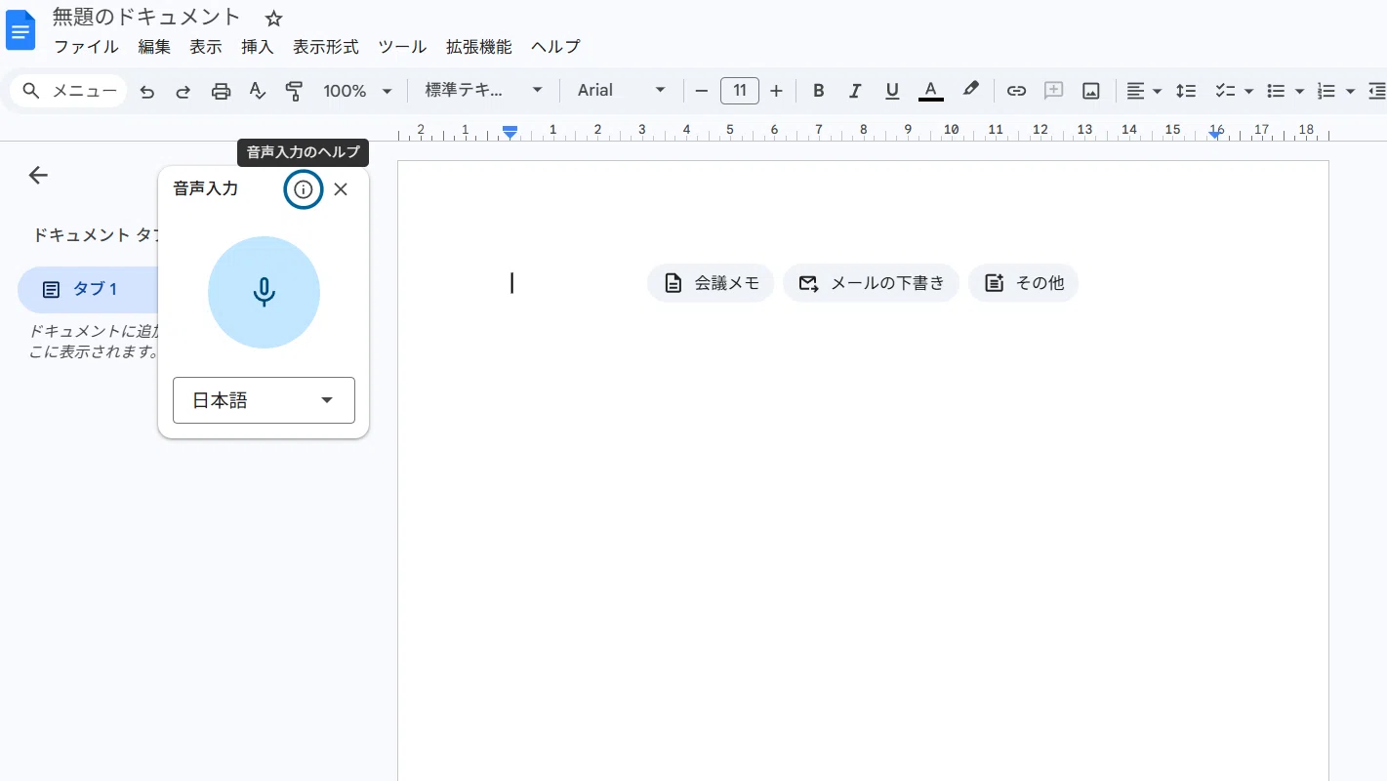Open the 挿入 menu
This screenshot has width=1387, height=781.
tap(258, 47)
